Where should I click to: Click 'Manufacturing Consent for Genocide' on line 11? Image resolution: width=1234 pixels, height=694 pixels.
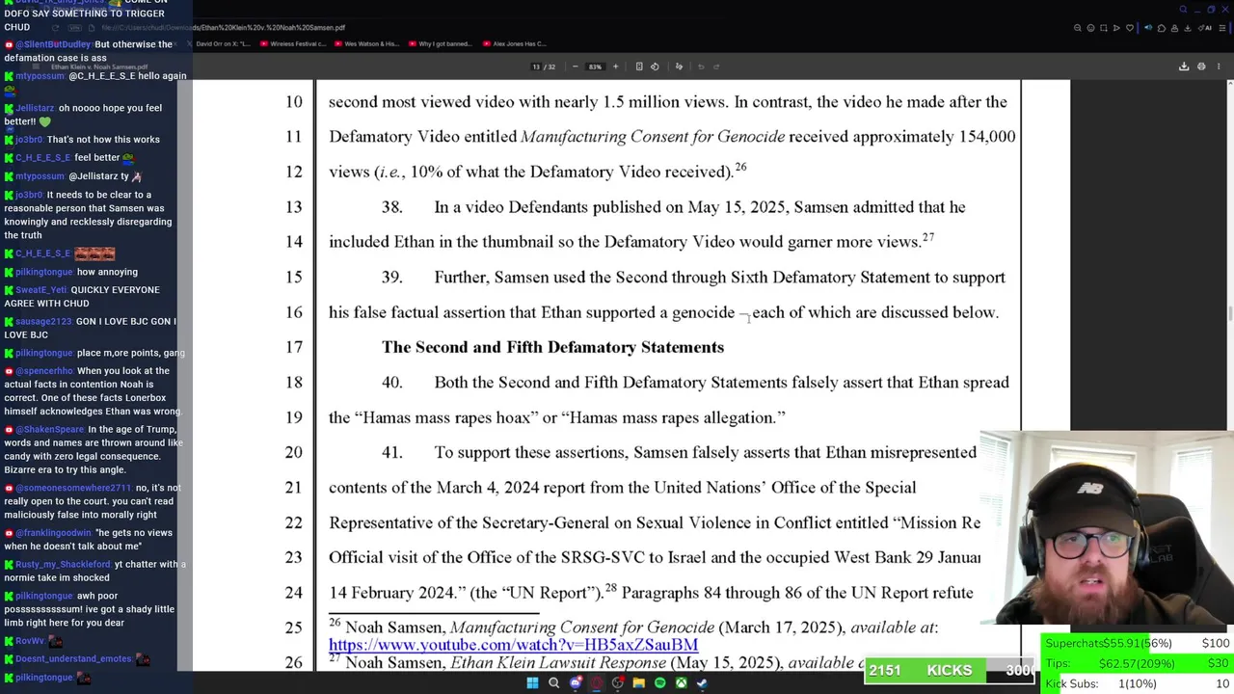(x=653, y=137)
